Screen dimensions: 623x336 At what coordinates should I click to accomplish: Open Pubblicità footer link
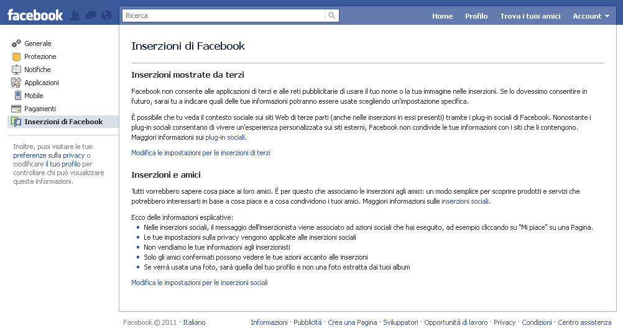click(308, 322)
